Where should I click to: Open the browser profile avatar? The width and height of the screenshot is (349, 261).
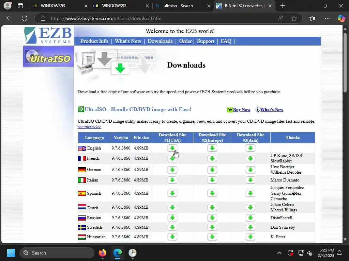pos(7,5)
